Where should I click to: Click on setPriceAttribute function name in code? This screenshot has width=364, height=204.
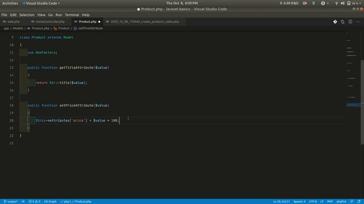(x=76, y=105)
